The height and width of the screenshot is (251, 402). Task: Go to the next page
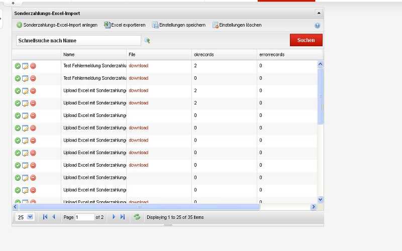[114, 217]
